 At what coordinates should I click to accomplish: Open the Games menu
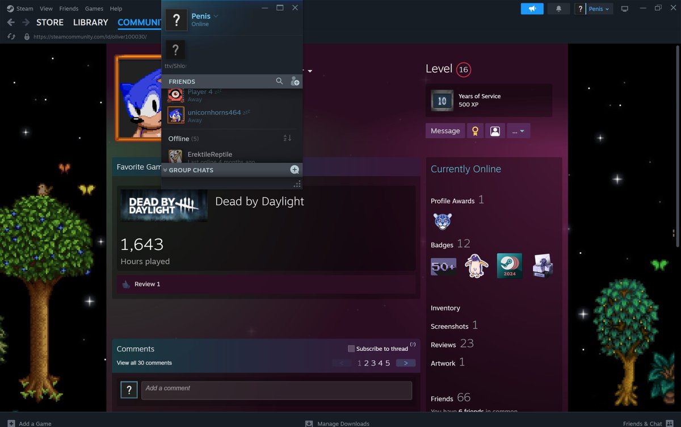coord(94,9)
